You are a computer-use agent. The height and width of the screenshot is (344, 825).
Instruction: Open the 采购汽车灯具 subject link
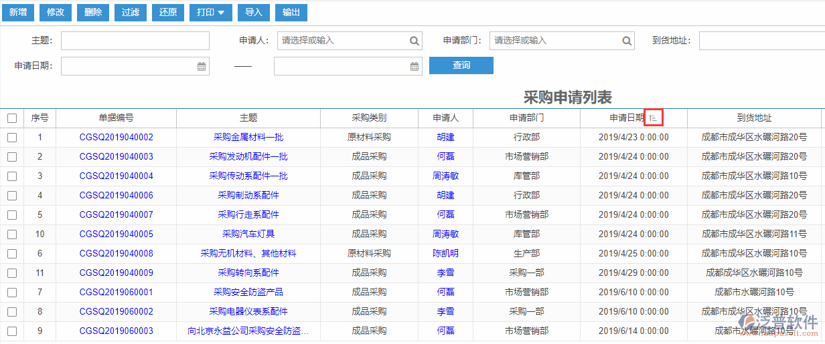click(248, 234)
